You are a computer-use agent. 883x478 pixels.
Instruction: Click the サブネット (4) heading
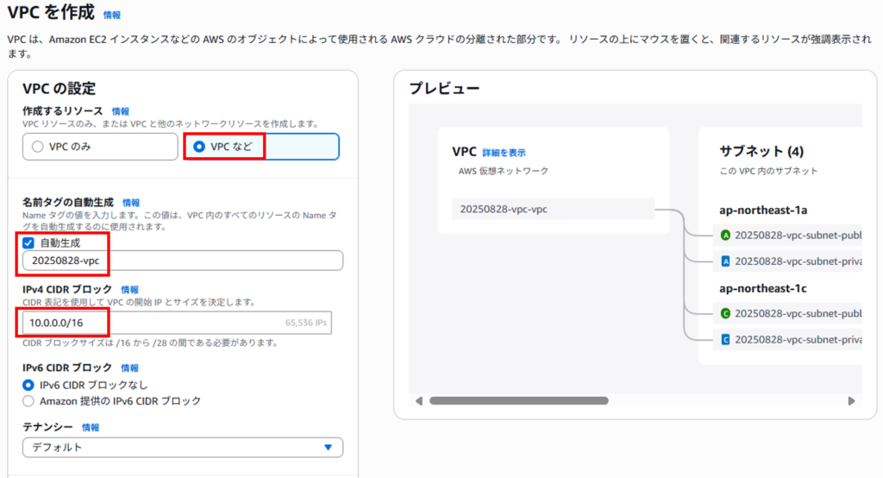click(x=761, y=151)
